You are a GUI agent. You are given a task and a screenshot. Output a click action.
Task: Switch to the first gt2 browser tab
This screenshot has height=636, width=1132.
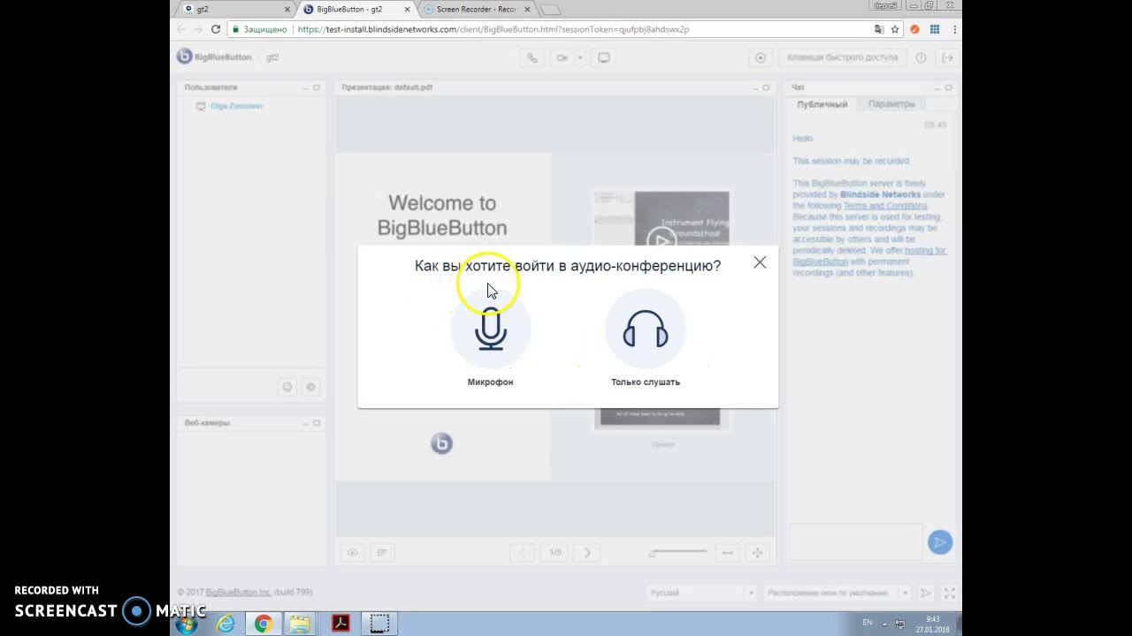[234, 10]
